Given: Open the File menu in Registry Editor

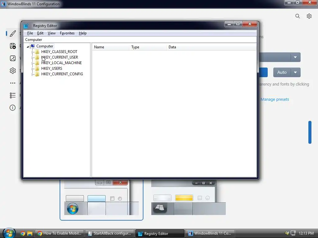Looking at the screenshot, I should tap(30, 33).
